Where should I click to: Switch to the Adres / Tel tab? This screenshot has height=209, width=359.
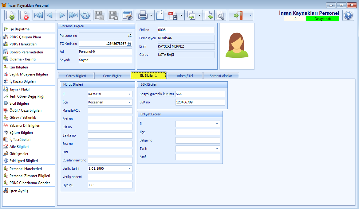click(185, 75)
